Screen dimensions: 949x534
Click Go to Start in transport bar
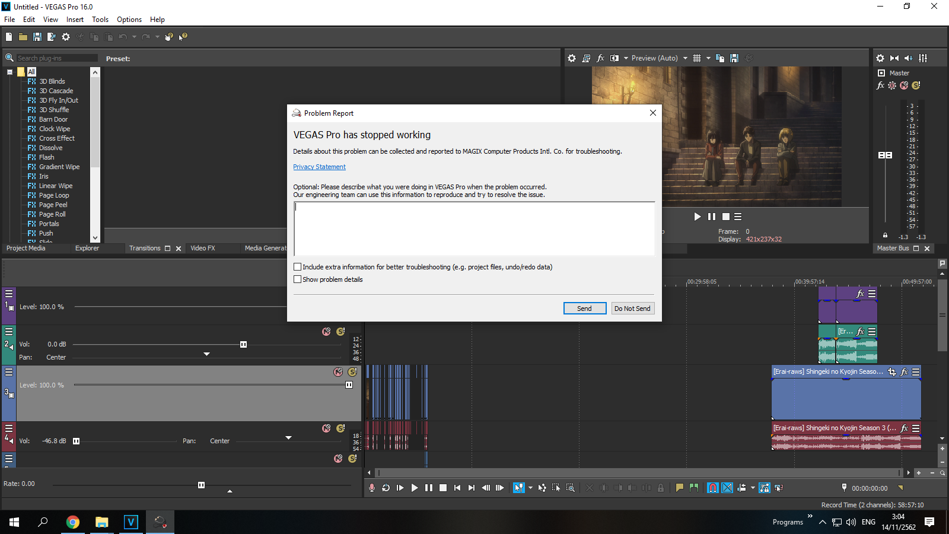pos(457,488)
